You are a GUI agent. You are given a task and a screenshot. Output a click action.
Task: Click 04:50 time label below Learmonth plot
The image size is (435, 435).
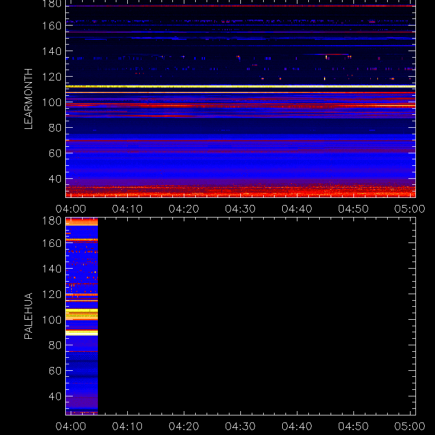click(353, 209)
